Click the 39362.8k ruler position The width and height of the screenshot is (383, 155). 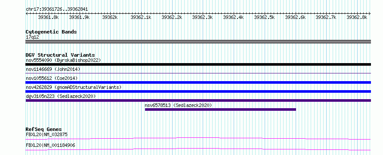pos(357,17)
